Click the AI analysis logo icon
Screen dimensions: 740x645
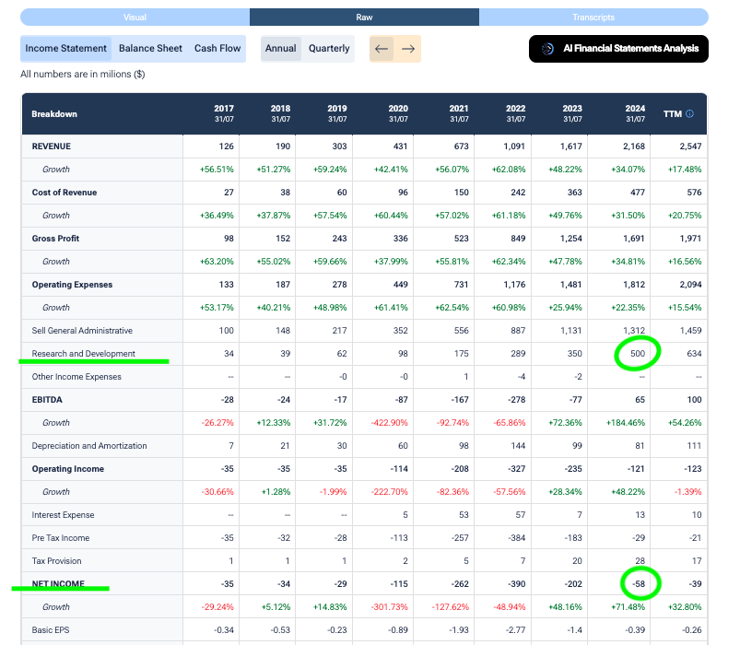[547, 49]
